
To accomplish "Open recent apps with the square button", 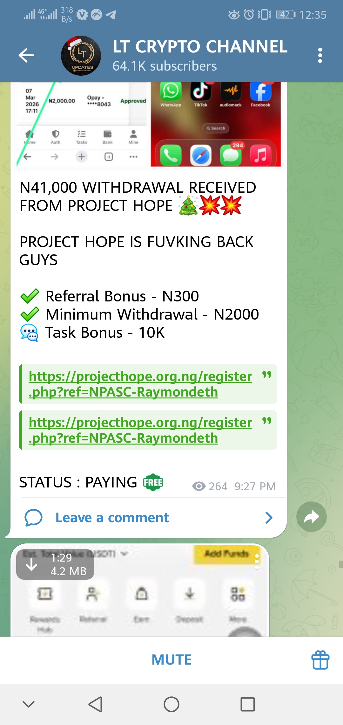I will click(248, 704).
